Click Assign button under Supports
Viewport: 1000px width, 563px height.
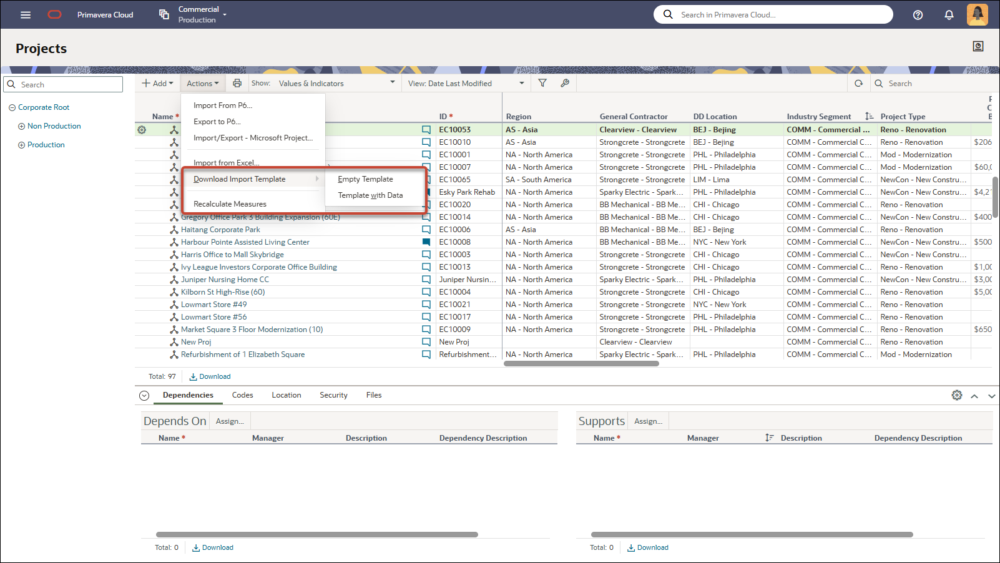[648, 421]
